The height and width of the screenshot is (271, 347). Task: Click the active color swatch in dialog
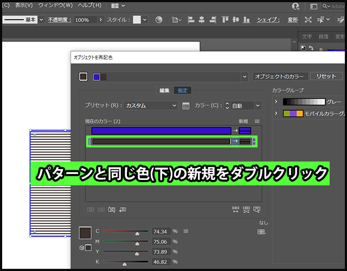pos(83,77)
